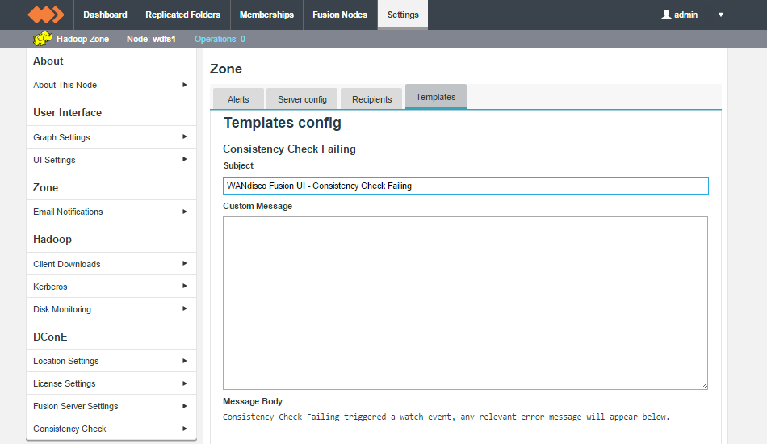The image size is (767, 444).
Task: Expand arrow beside Graph Settings
Action: coord(184,137)
